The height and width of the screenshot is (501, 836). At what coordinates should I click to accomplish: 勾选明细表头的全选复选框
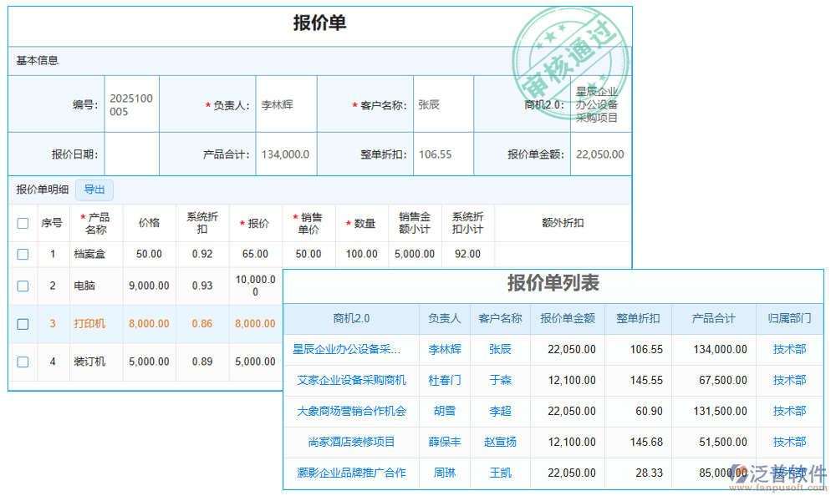click(23, 223)
